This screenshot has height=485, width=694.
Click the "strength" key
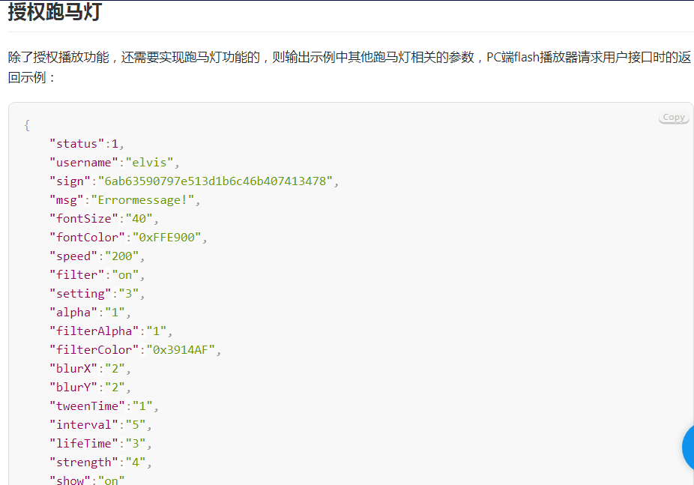(x=84, y=462)
